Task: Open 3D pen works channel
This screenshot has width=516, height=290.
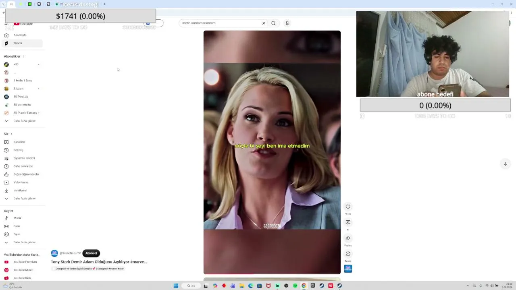Action: click(22, 105)
